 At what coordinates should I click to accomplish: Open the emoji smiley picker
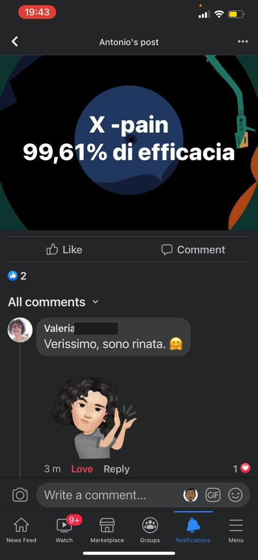[235, 495]
